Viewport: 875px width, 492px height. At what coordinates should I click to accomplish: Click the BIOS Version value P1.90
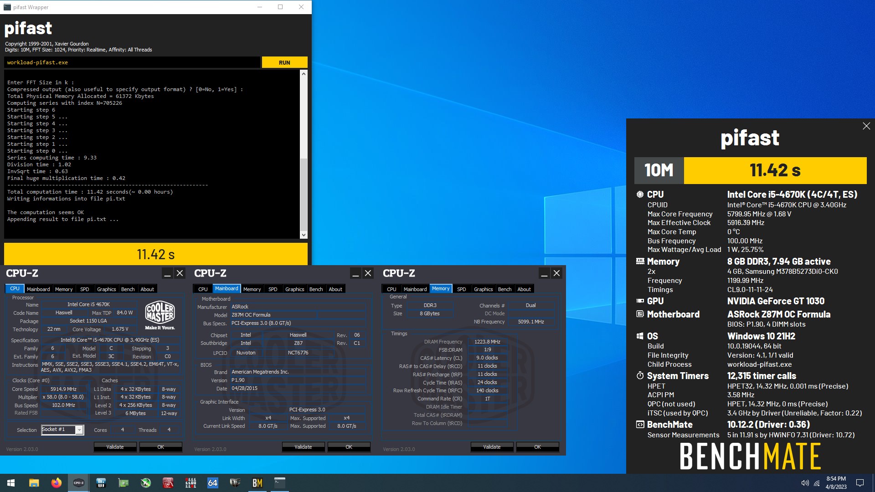click(238, 380)
